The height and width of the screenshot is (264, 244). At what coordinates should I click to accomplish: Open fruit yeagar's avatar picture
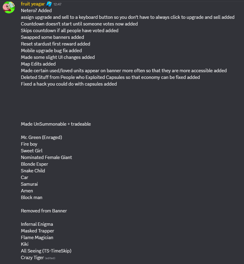[x=9, y=7]
